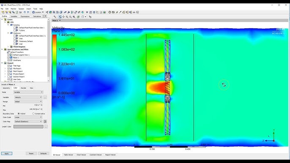Switch to the Render tab
290x163 pixels.
pyautogui.click(x=23, y=88)
